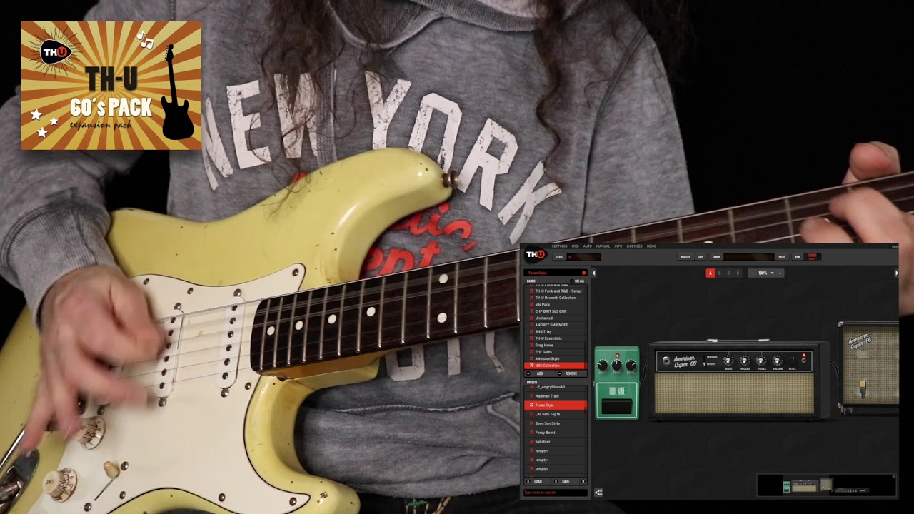Click the X button beside SAVE
This screenshot has height=514, width=914.
[583, 481]
